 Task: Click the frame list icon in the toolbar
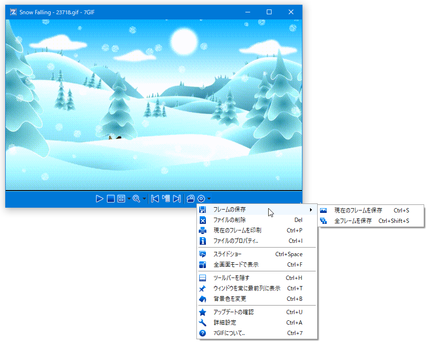pyautogui.click(x=121, y=199)
